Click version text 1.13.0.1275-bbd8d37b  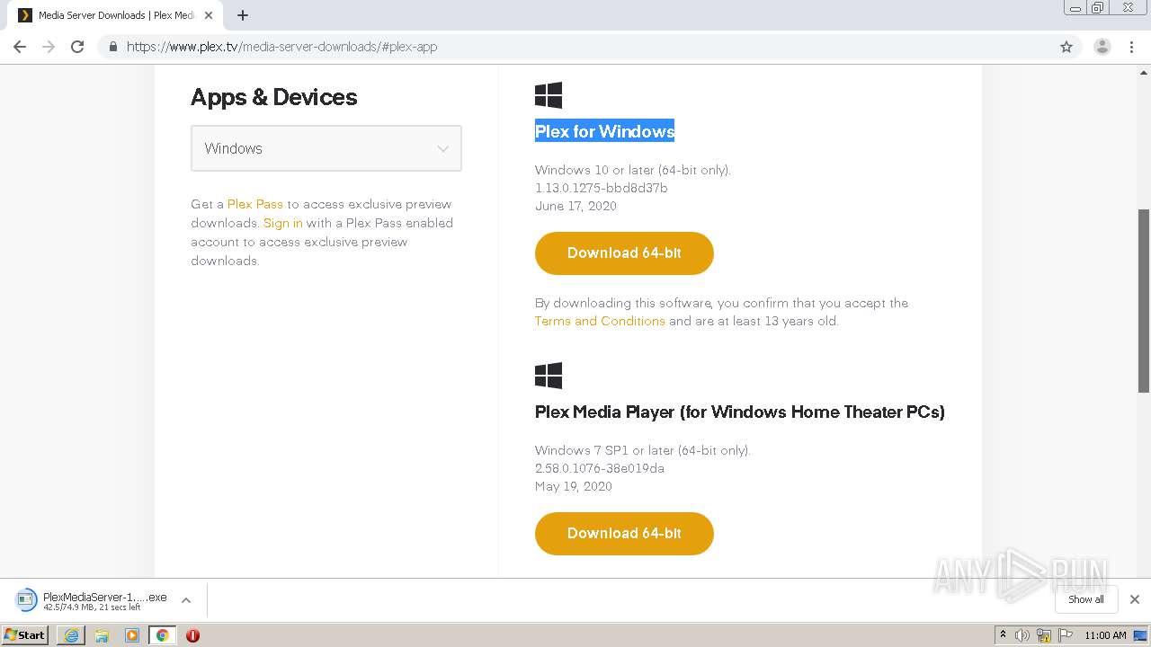point(601,188)
